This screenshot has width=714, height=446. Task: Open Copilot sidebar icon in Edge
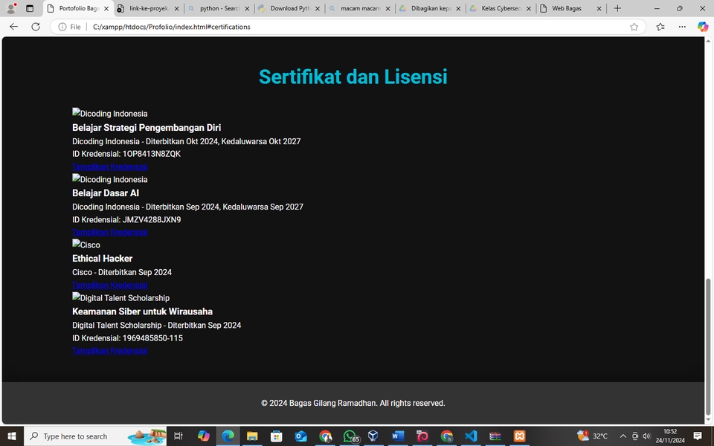click(703, 27)
